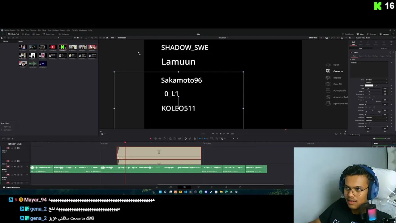Choose Append at End edit option
The image size is (396, 223).
pos(337,97)
